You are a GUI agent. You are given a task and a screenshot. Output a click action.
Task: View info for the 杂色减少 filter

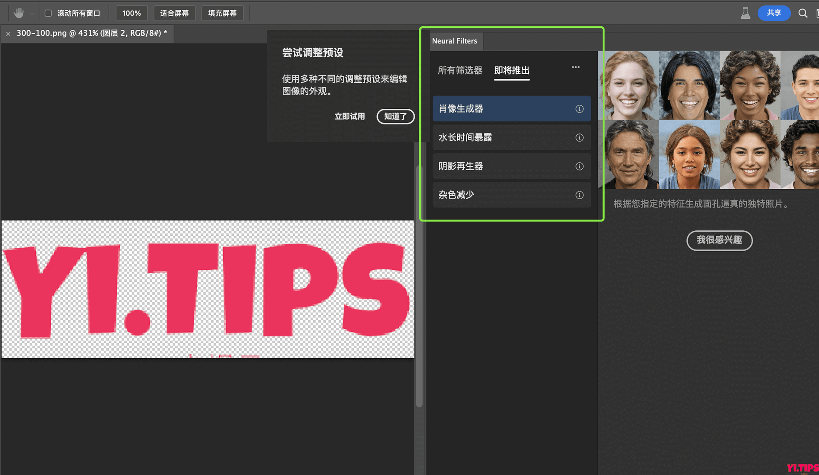click(x=579, y=195)
